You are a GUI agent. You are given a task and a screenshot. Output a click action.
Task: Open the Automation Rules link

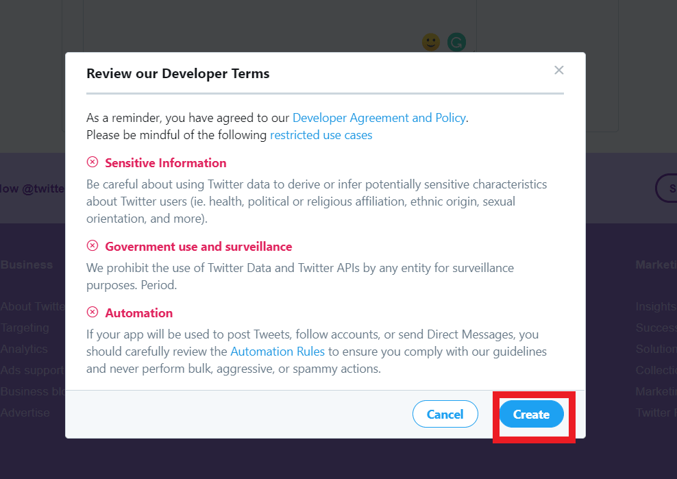[x=278, y=352]
